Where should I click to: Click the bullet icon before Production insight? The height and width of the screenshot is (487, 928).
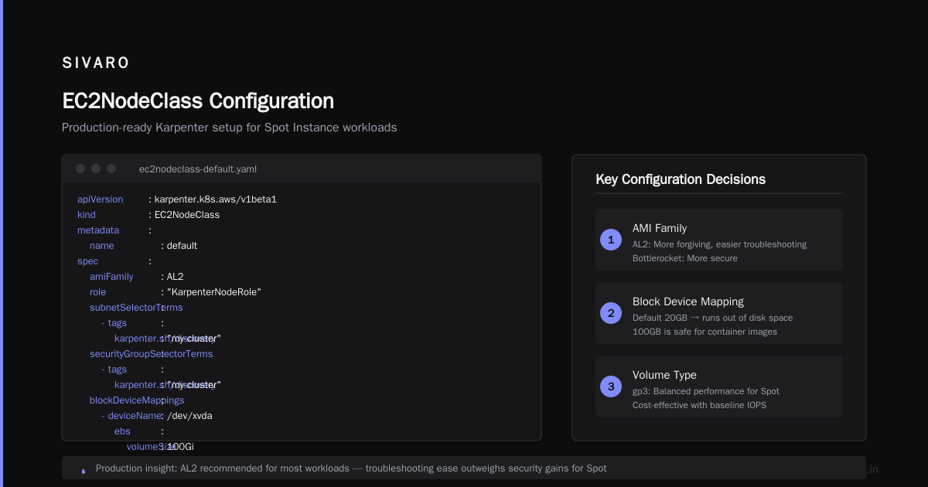click(84, 470)
